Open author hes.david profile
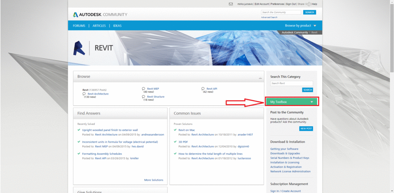This screenshot has width=394, height=193. click(137, 146)
